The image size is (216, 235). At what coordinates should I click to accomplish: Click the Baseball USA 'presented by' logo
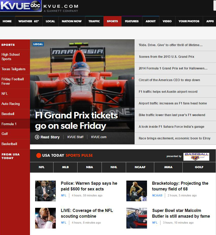[196, 156]
